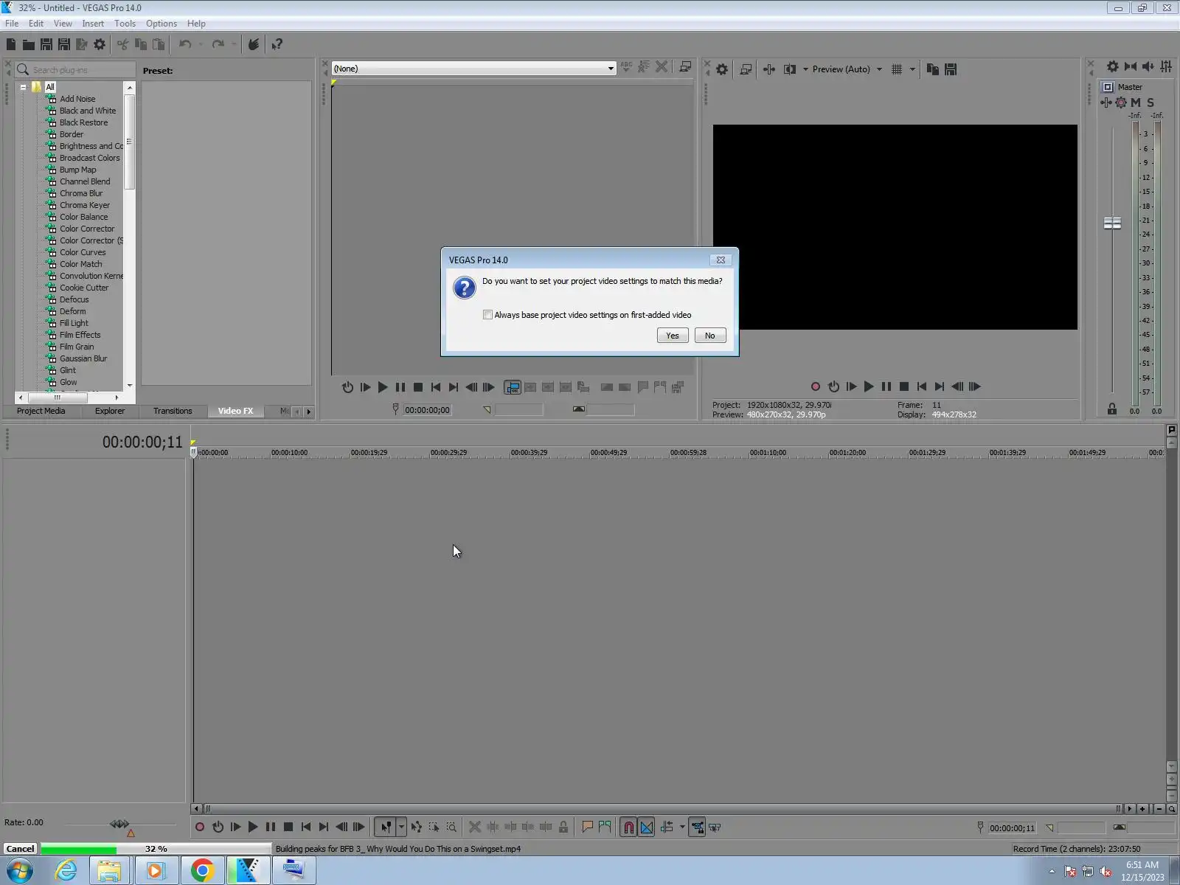Open Split Screen View options arrow
This screenshot has width=1180, height=885.
pyautogui.click(x=805, y=69)
